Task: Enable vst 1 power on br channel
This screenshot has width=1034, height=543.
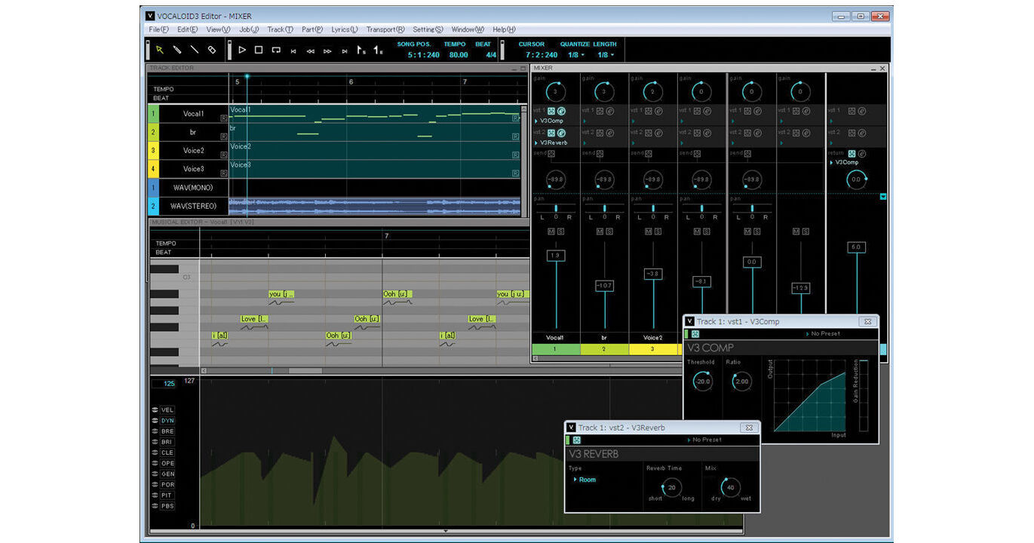Action: coord(601,111)
